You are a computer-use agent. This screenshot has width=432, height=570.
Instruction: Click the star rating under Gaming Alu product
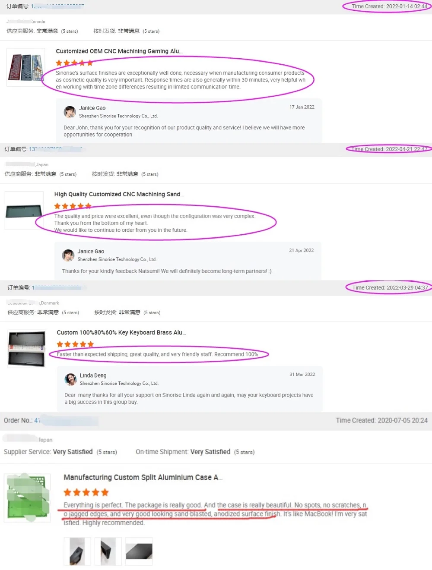click(x=74, y=63)
